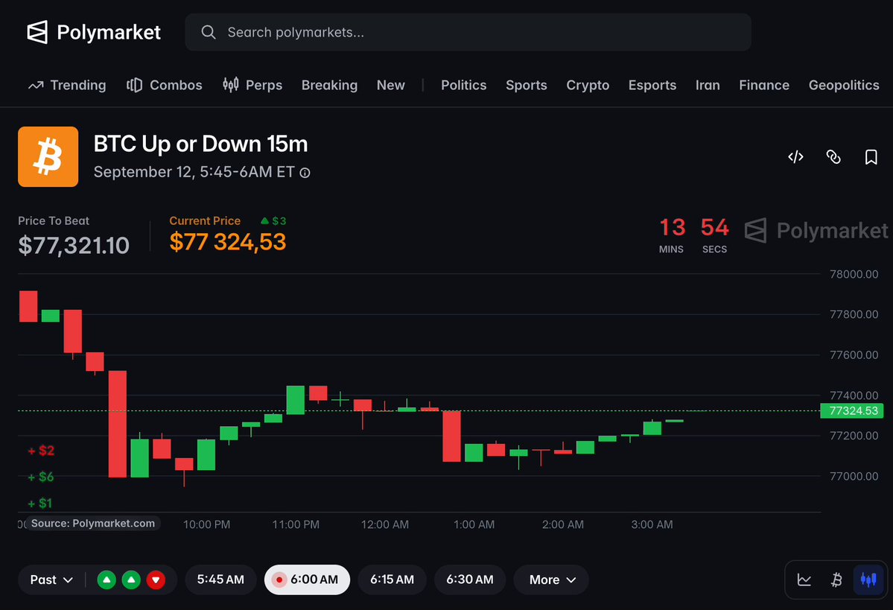Open the embed code icon

795,156
